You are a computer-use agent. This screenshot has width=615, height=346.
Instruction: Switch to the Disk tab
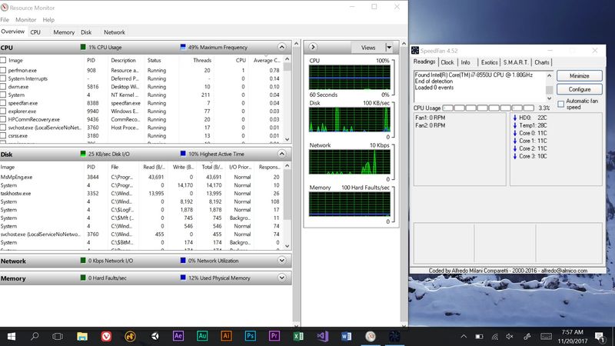(86, 32)
